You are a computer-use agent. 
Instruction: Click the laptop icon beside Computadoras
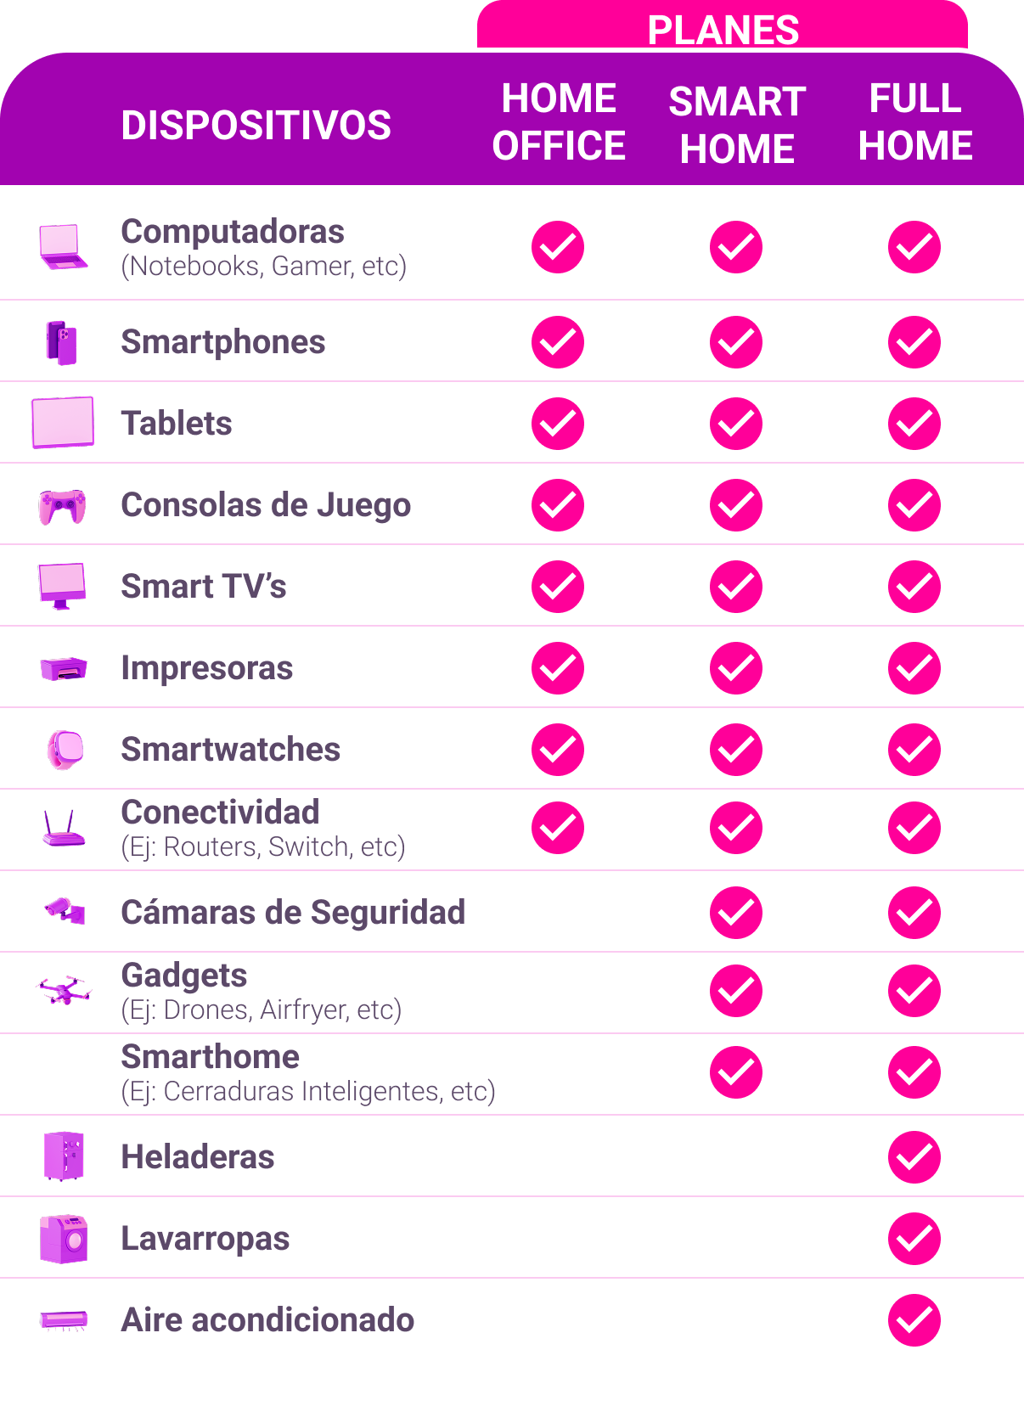point(64,247)
